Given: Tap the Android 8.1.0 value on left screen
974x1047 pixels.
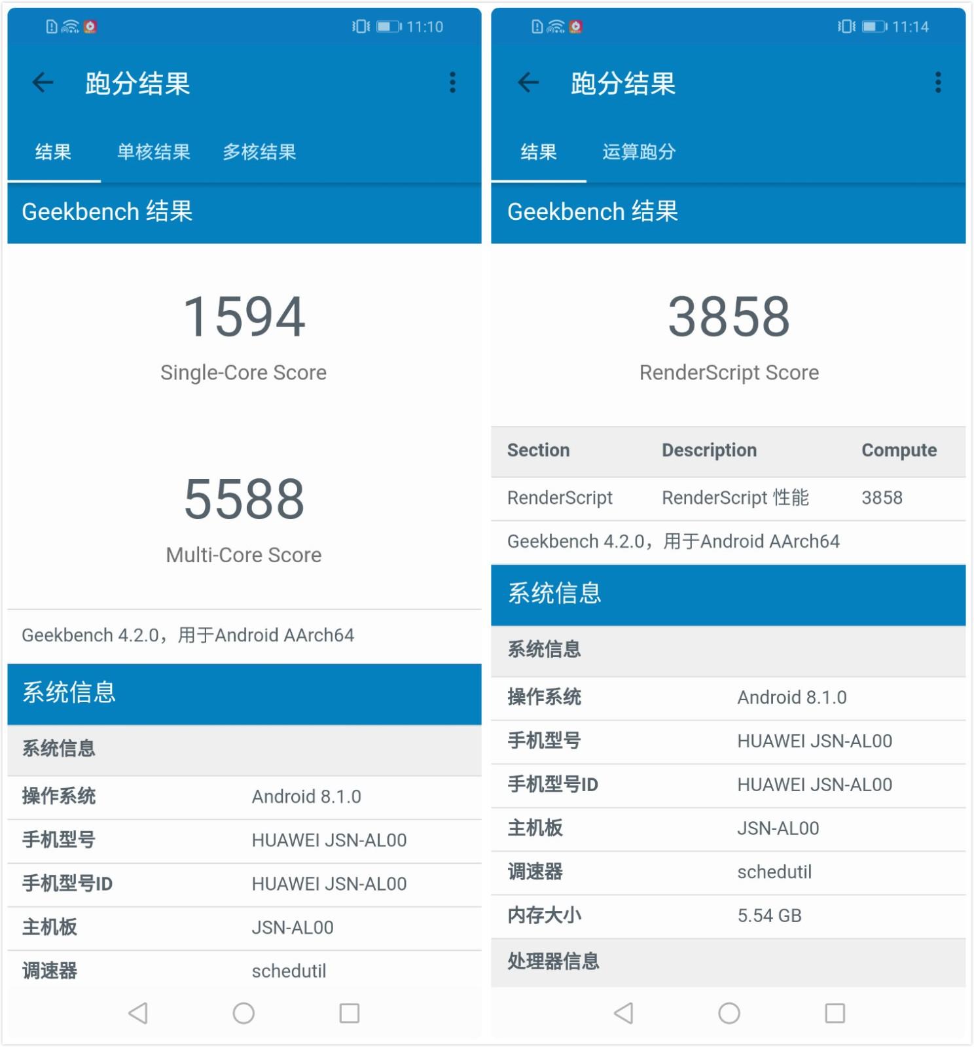Looking at the screenshot, I should click(x=306, y=796).
